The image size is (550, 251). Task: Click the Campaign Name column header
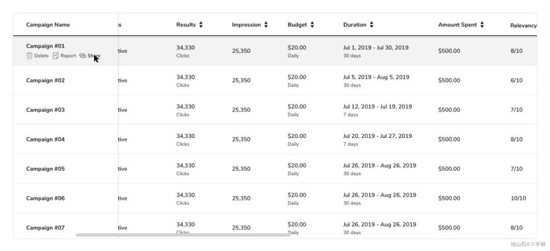tap(48, 24)
